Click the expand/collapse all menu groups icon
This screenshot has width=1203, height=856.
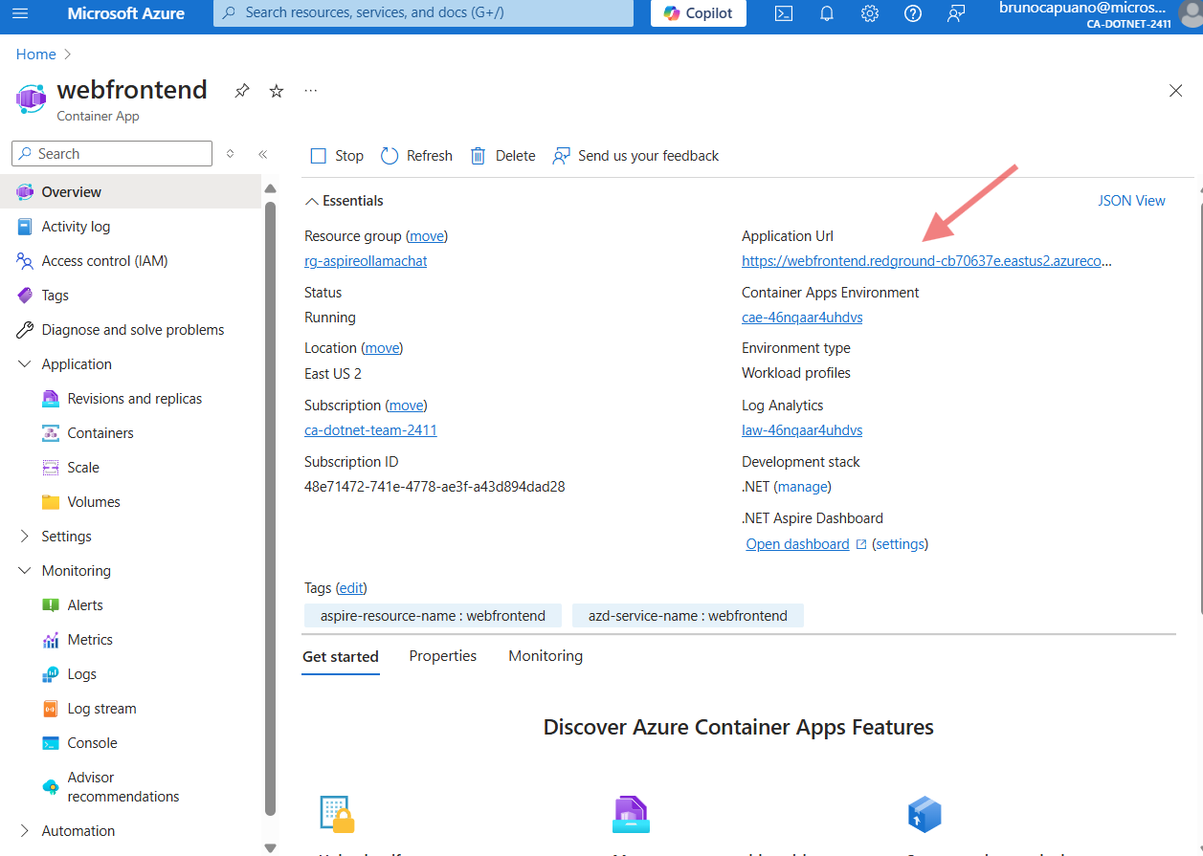[x=230, y=154]
